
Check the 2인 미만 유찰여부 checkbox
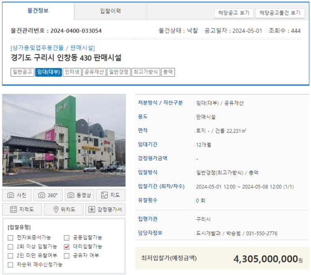click(x=10, y=256)
